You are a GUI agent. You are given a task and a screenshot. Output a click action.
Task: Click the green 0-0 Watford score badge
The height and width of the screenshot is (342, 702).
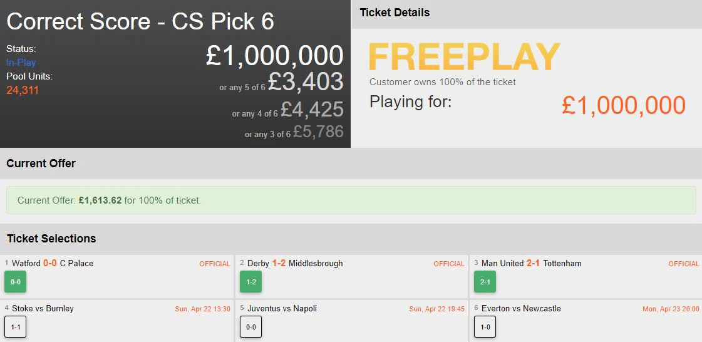(x=15, y=282)
